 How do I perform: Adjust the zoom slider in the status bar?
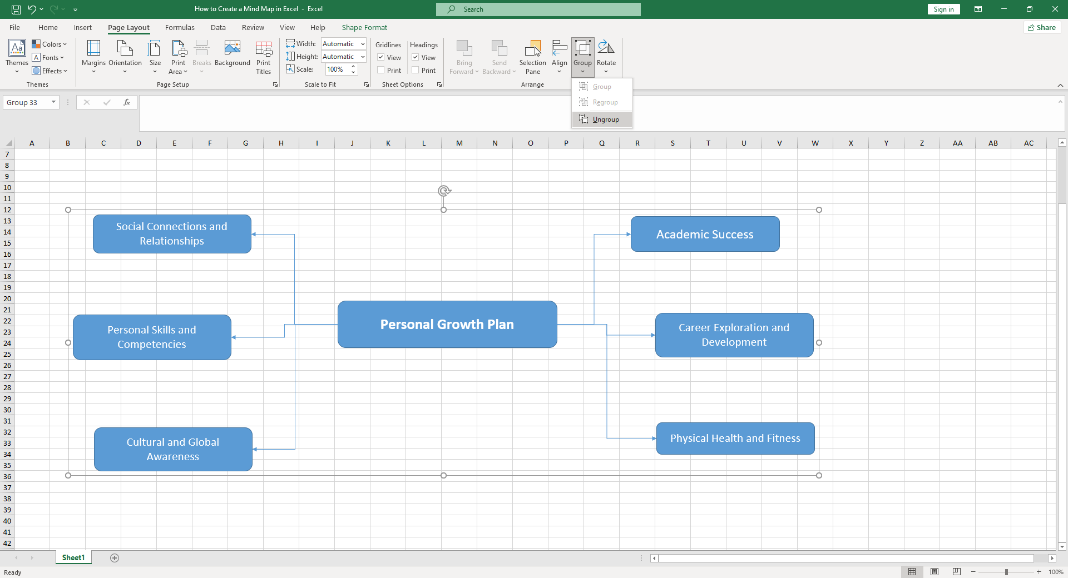1006,572
